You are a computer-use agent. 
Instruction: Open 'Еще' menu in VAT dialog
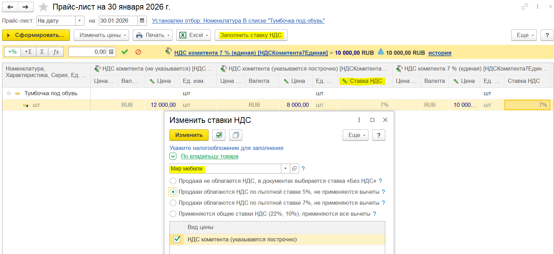point(355,135)
